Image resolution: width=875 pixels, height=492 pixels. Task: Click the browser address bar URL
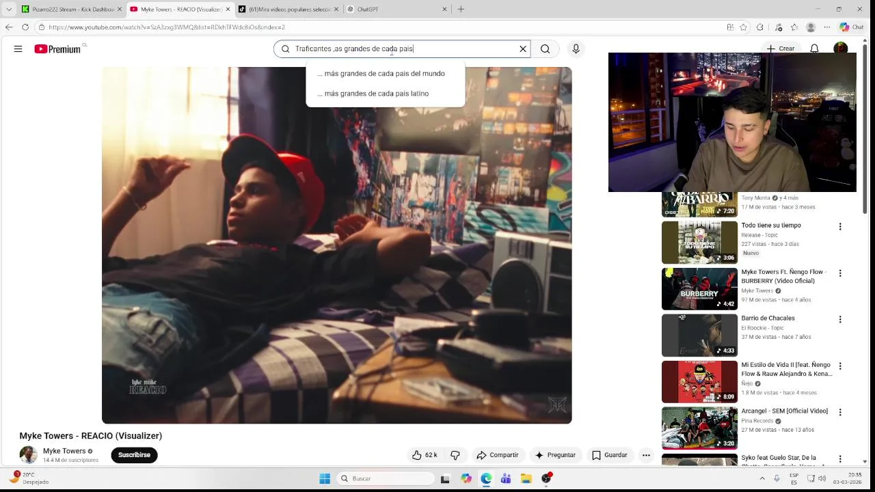[167, 27]
